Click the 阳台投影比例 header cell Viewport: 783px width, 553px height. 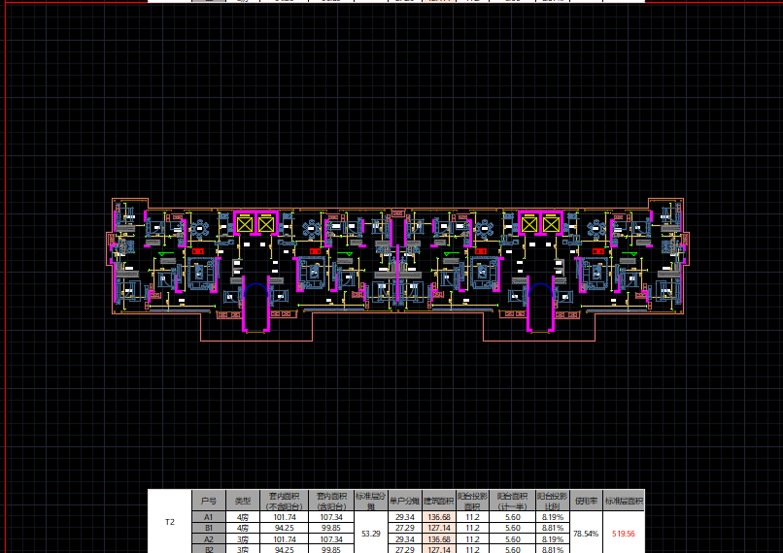[553, 501]
